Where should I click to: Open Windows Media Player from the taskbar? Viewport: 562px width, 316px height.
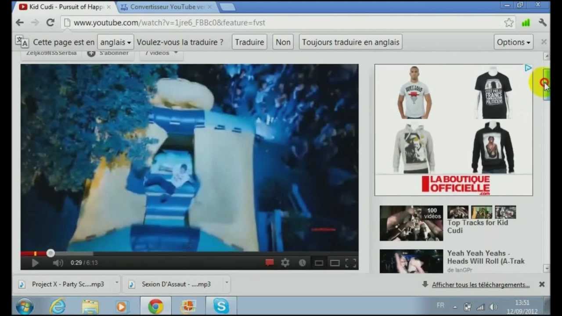(x=122, y=306)
